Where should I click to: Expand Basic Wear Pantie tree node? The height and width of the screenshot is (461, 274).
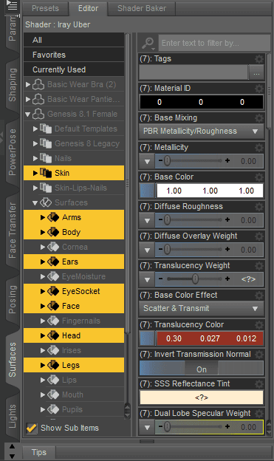28,100
